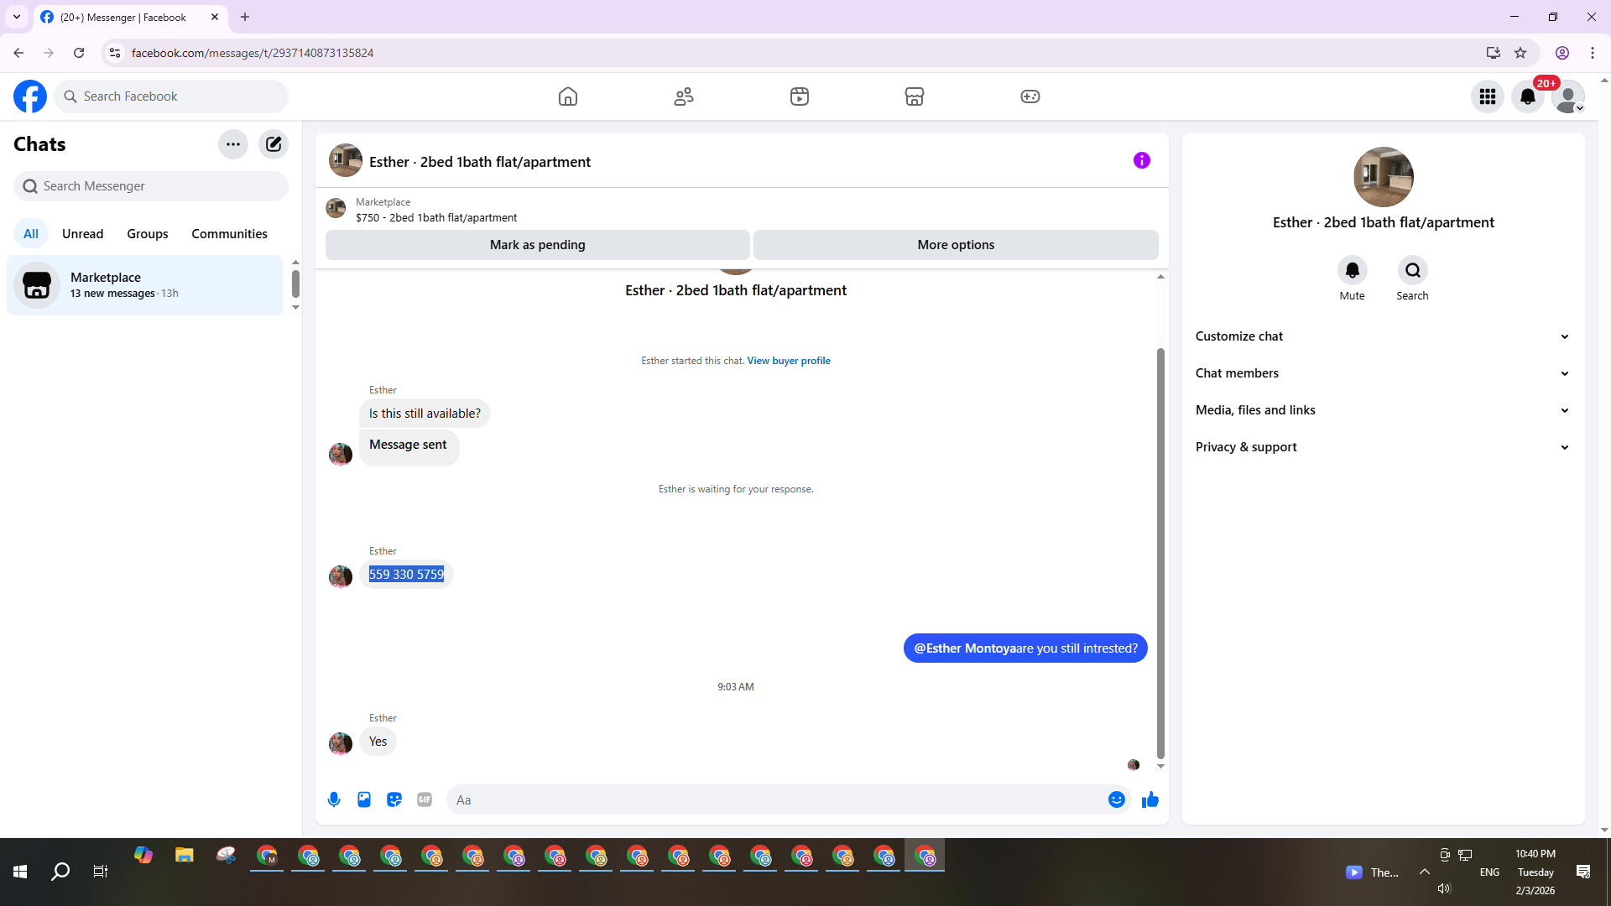Toggle the conversation information panel

point(1142,160)
